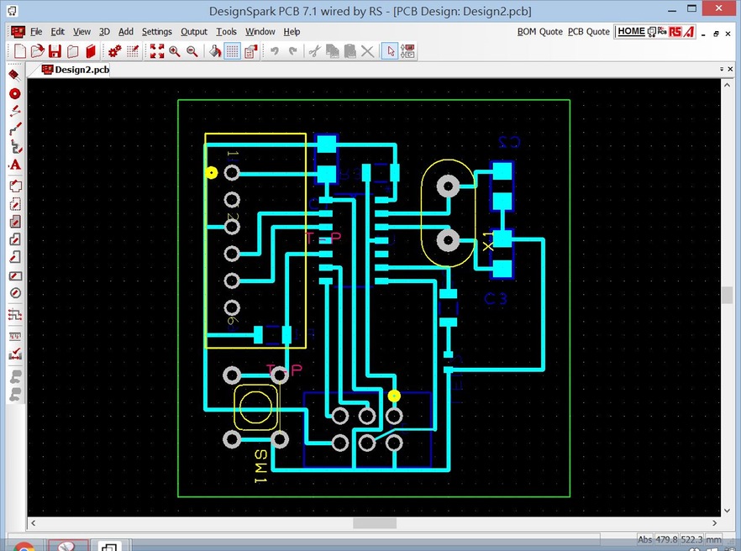Open the Libraries red book icon
The height and width of the screenshot is (551, 741).
90,50
